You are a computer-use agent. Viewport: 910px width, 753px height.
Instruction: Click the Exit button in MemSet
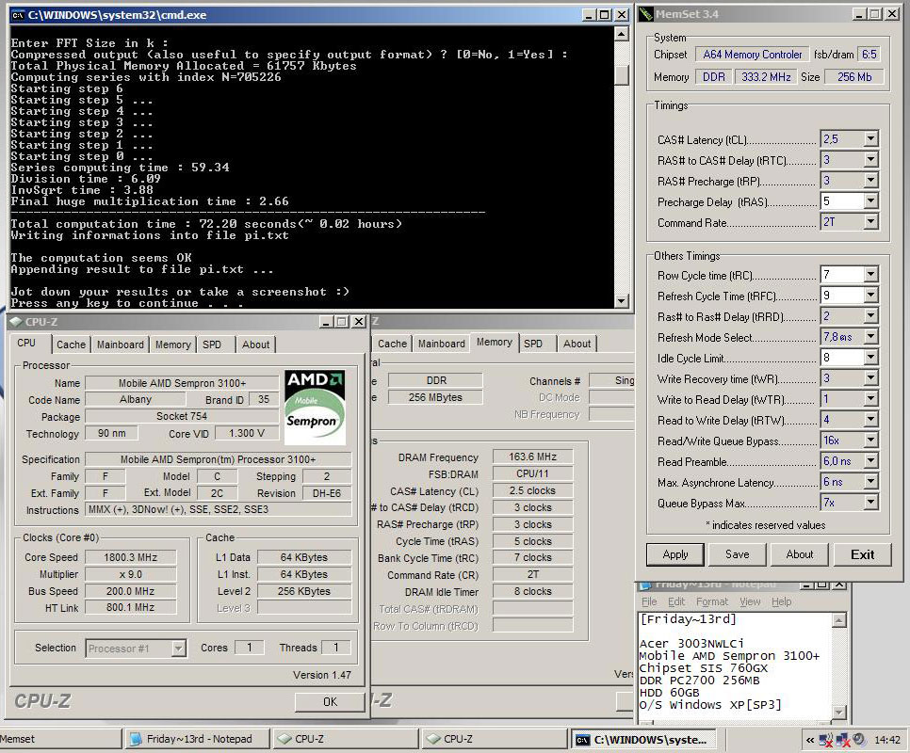(x=862, y=554)
